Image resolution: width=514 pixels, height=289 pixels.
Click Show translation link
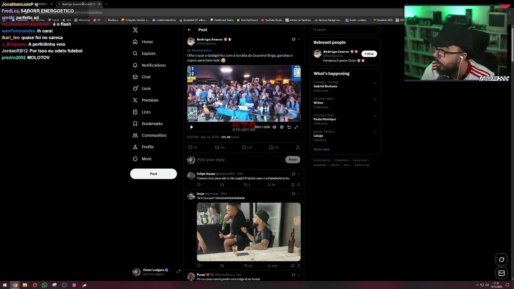click(201, 51)
